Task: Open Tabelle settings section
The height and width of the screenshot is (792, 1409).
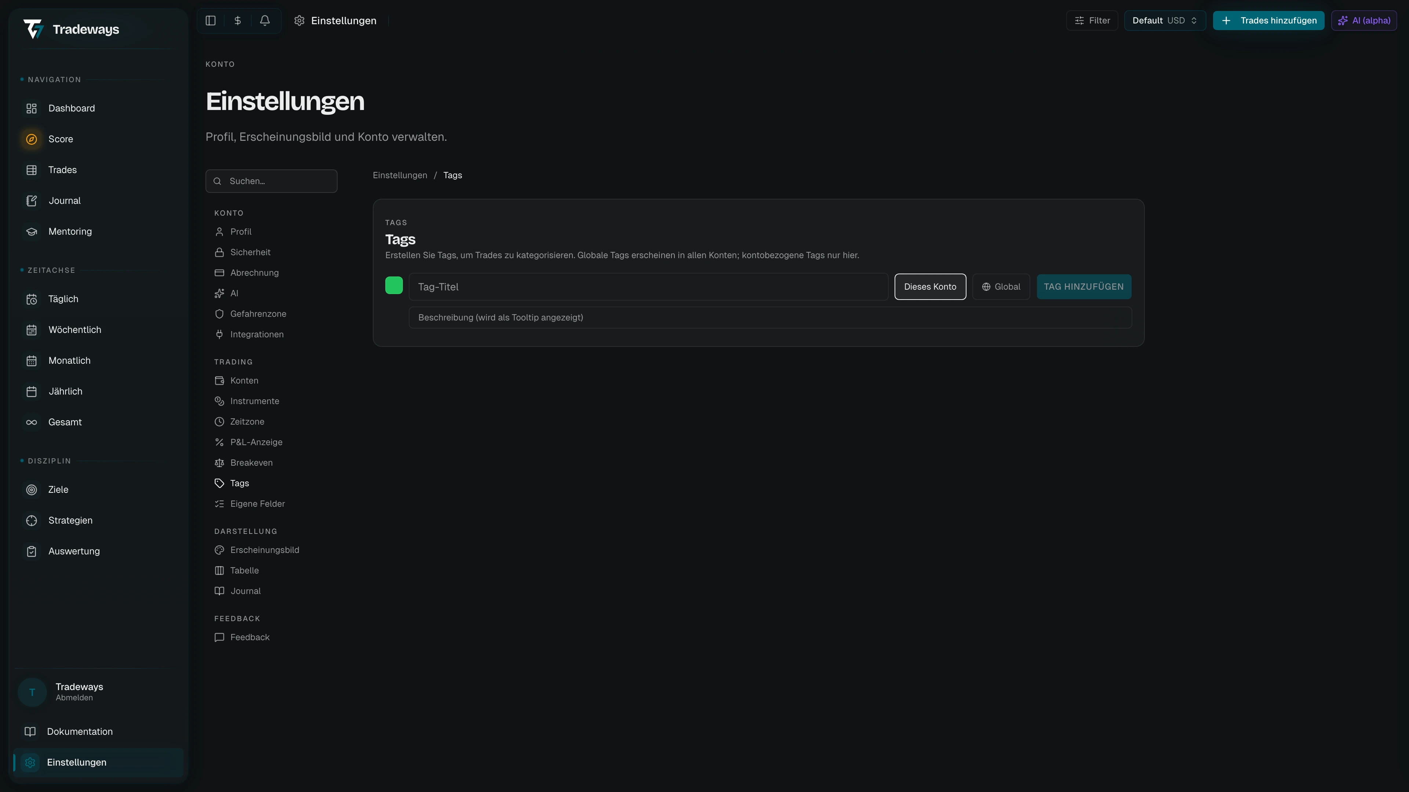Action: click(244, 571)
